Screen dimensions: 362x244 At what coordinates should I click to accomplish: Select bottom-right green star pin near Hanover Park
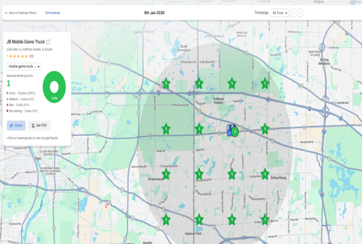coord(264,220)
